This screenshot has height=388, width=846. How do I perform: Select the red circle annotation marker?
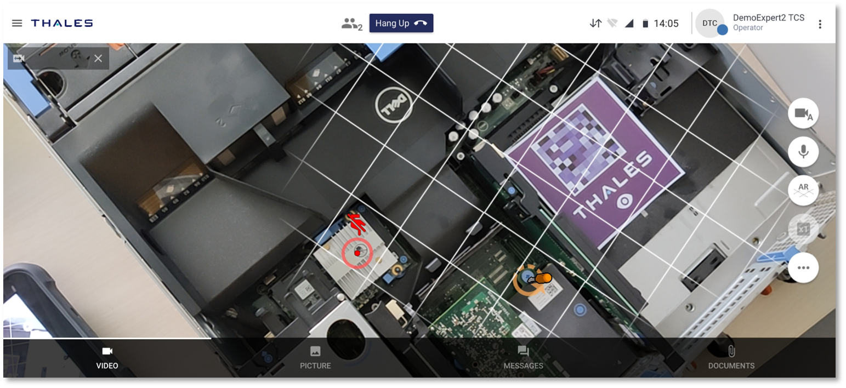click(357, 253)
